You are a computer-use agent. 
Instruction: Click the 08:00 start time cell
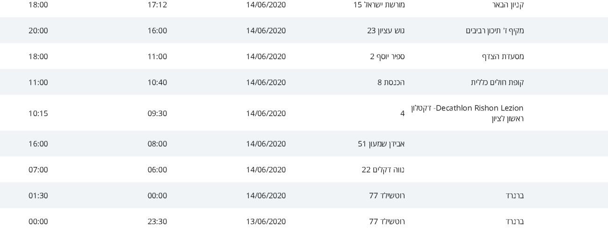157,144
